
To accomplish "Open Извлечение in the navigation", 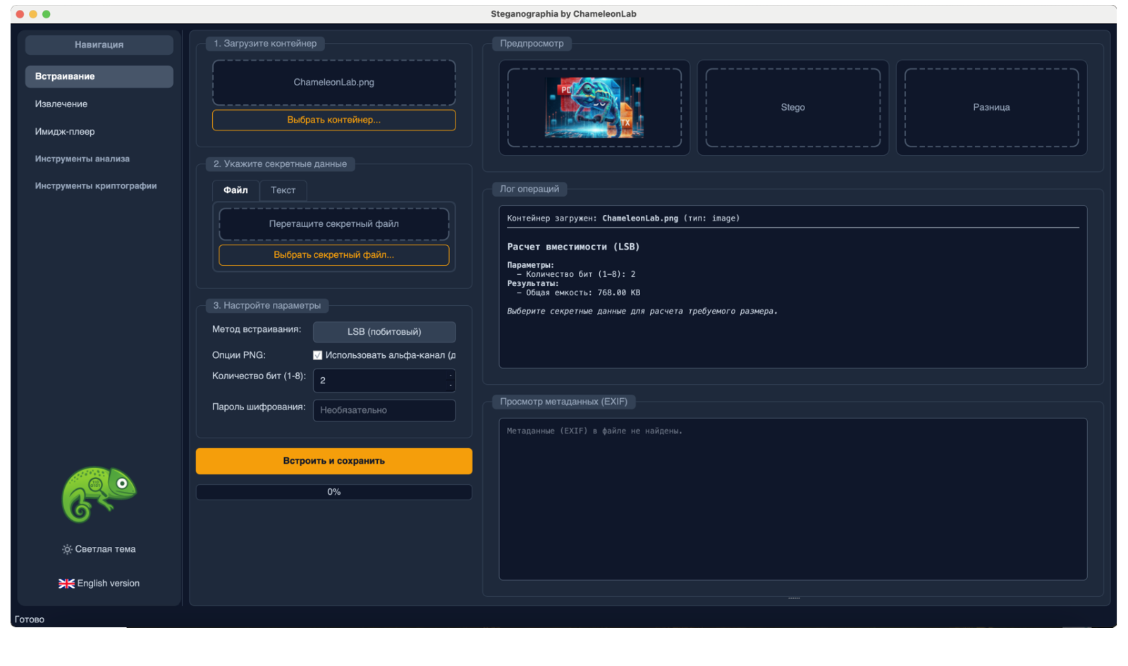I will (x=61, y=104).
